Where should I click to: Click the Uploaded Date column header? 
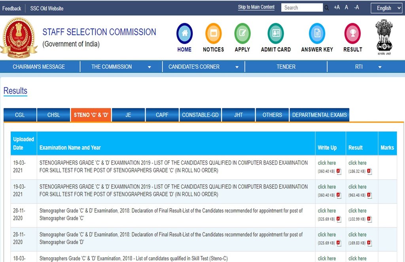click(23, 143)
